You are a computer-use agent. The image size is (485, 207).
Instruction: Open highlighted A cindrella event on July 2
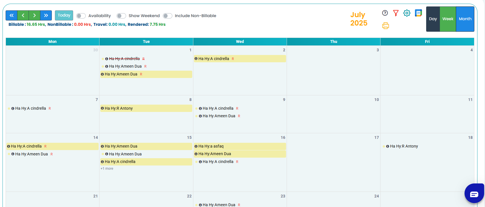[x=240, y=59]
